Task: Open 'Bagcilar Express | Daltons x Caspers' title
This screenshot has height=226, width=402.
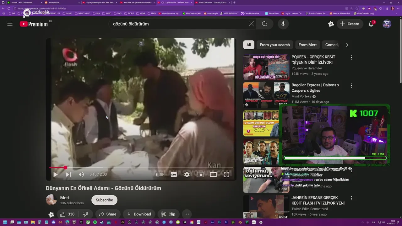Action: click(x=315, y=88)
